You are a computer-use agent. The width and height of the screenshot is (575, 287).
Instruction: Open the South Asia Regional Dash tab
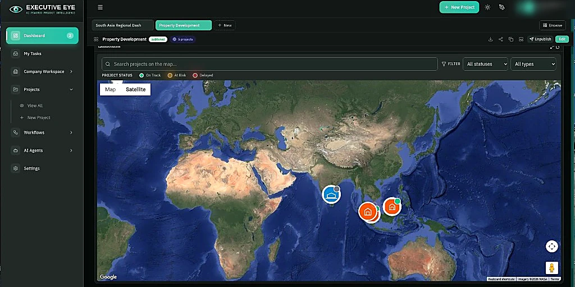coord(122,25)
